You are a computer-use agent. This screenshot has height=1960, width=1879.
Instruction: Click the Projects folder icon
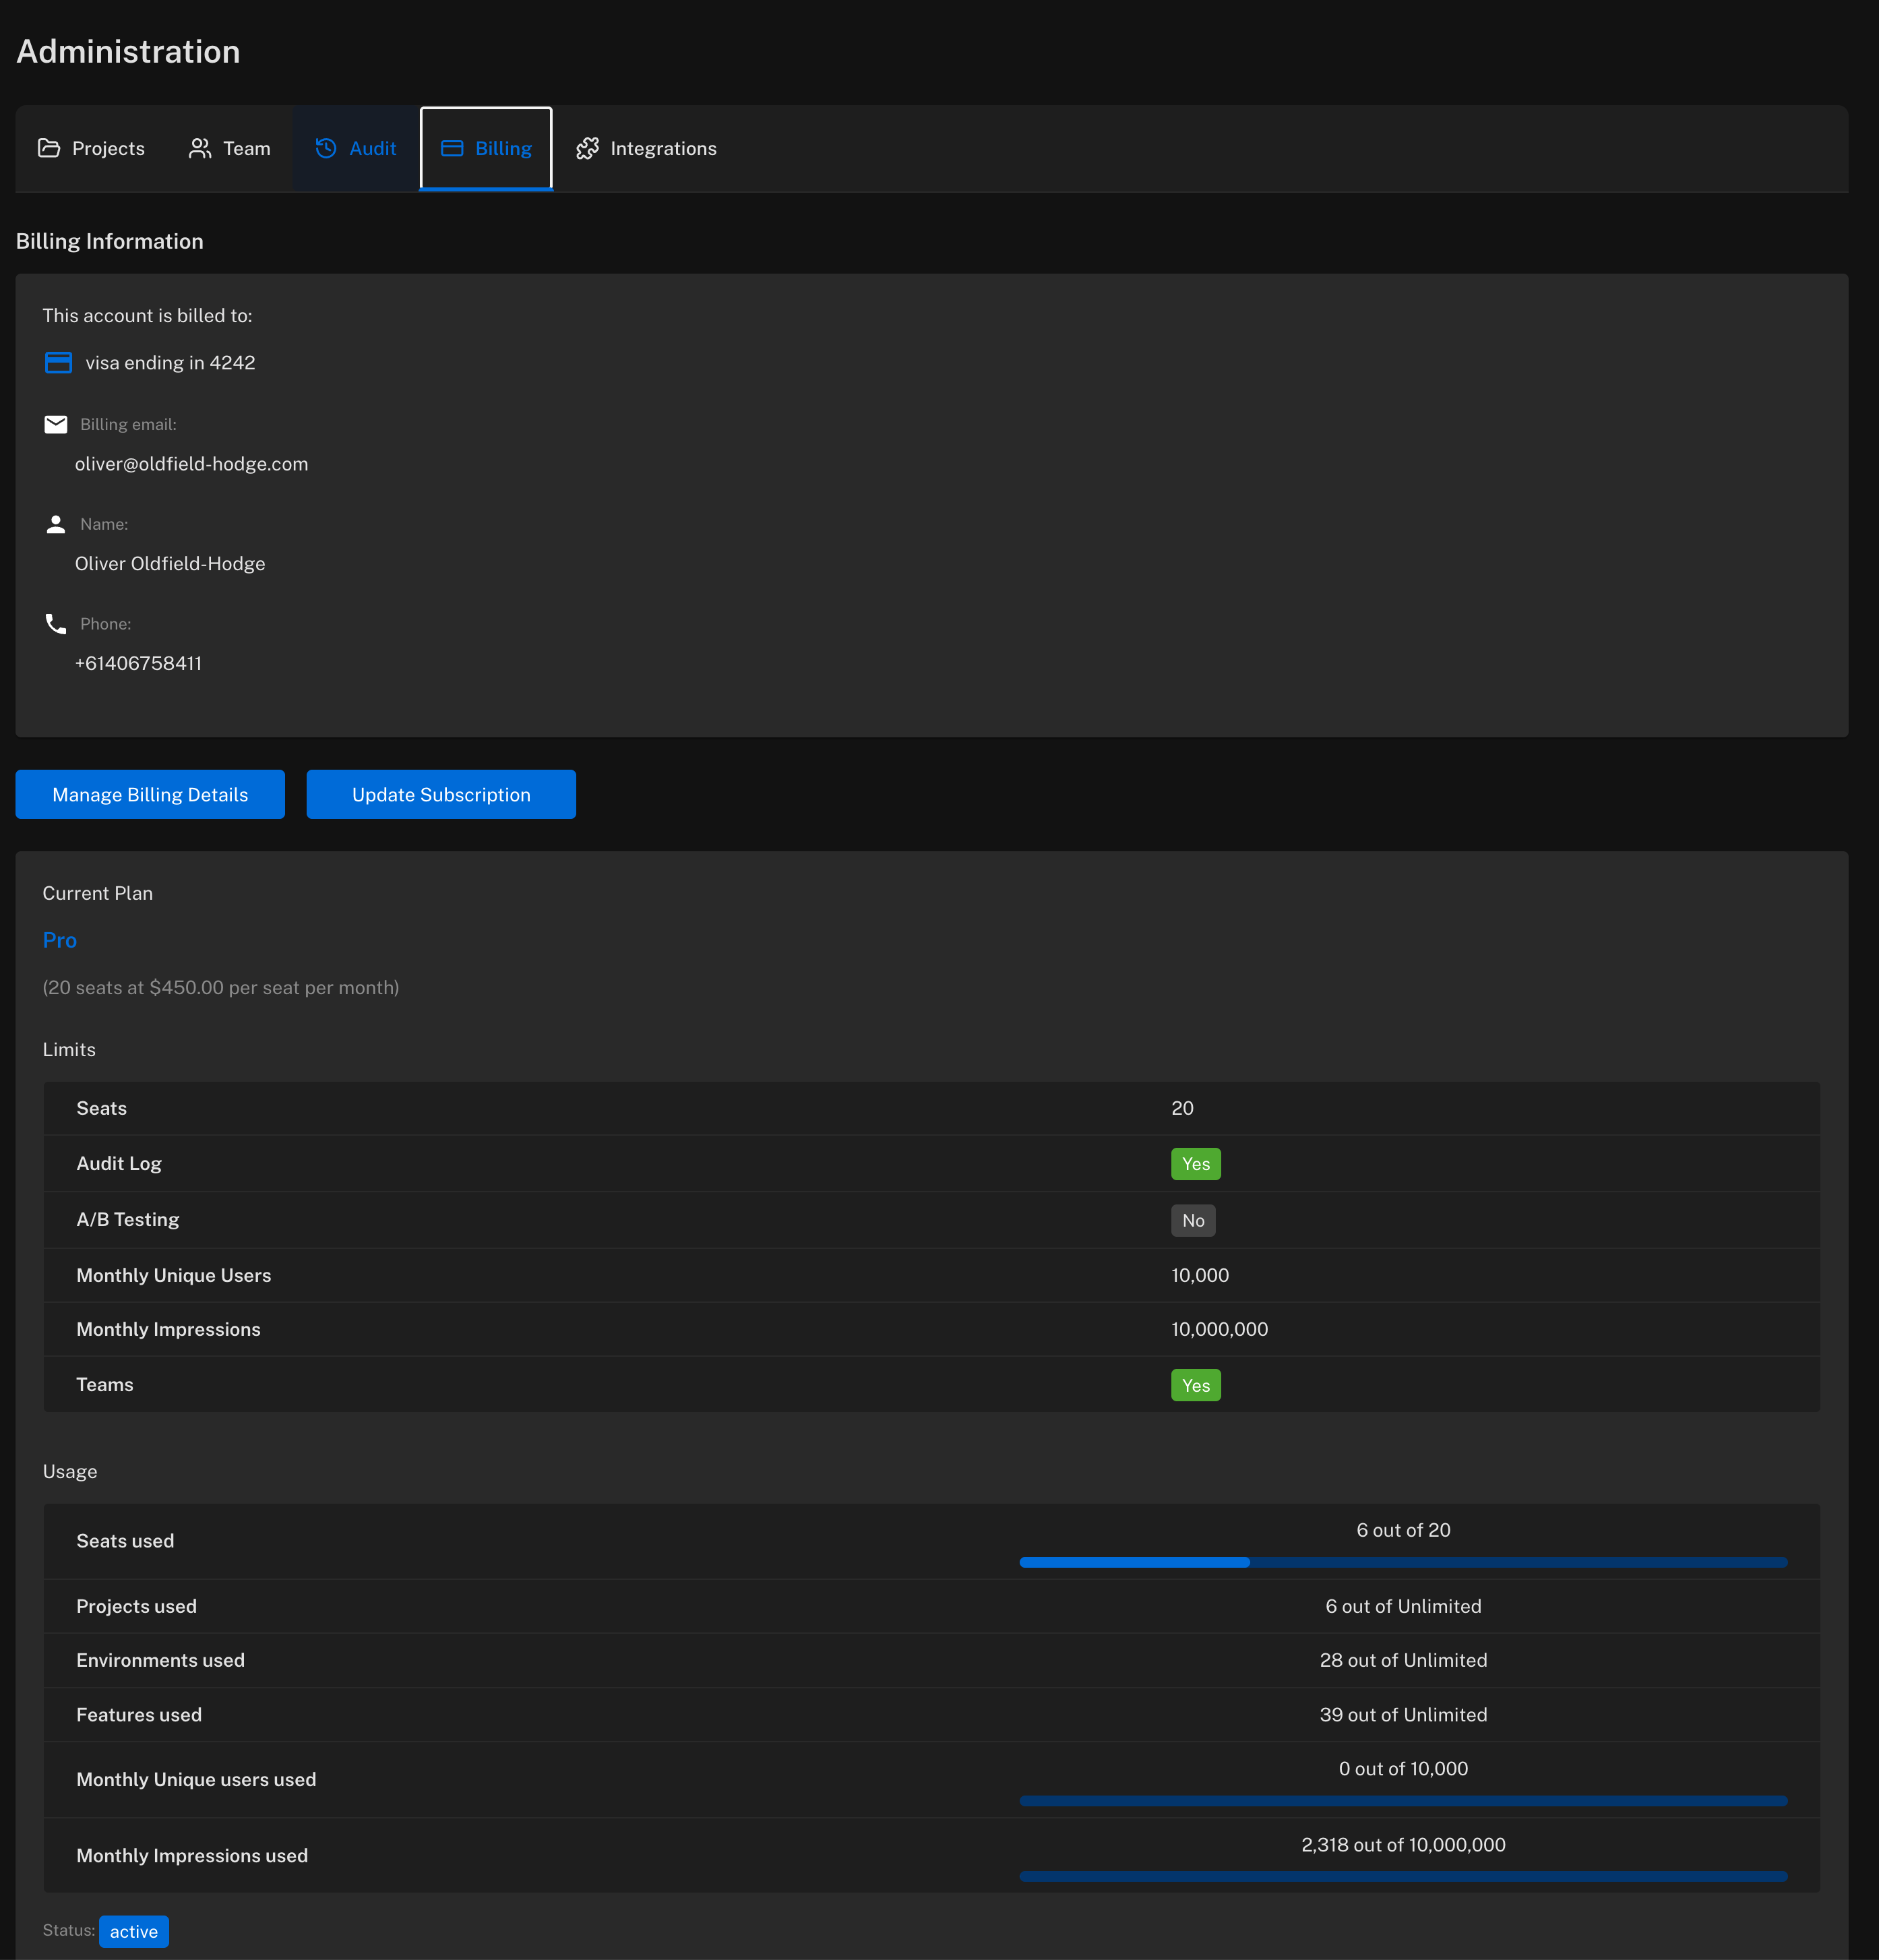[49, 148]
